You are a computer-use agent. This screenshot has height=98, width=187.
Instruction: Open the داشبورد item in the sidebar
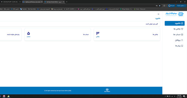pyautogui.click(x=175, y=23)
